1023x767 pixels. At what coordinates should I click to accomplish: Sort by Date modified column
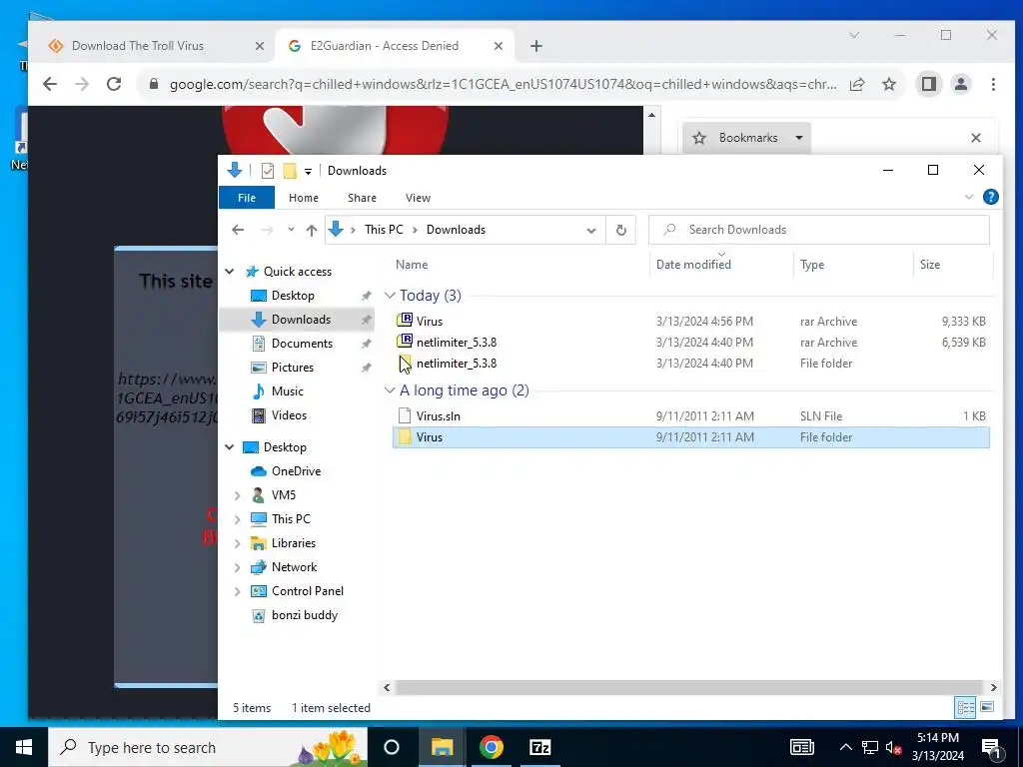pos(693,264)
